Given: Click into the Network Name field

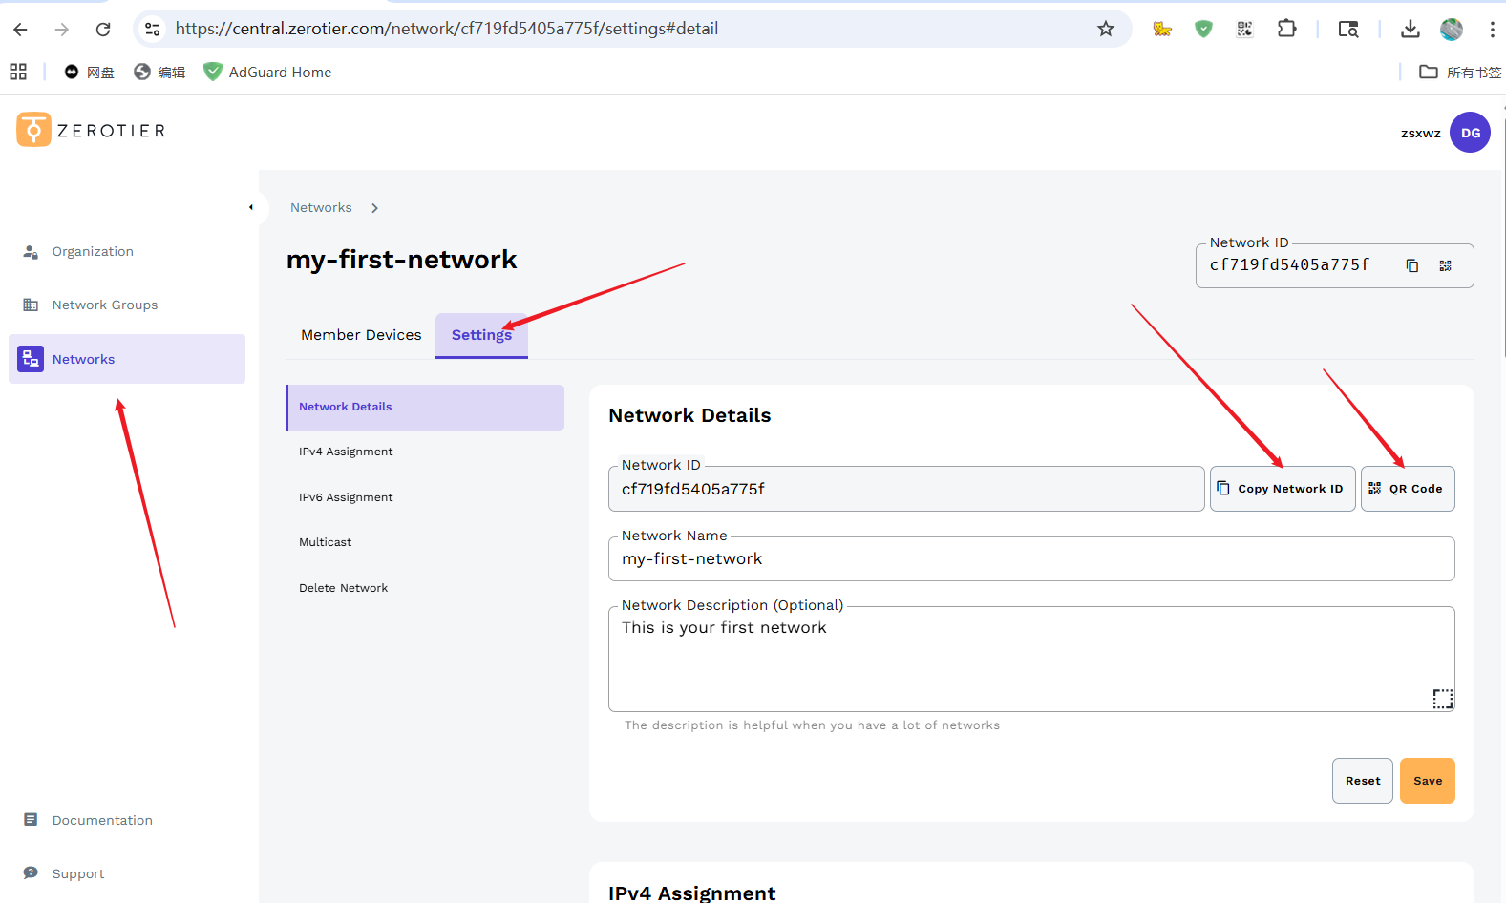Looking at the screenshot, I should [x=1030, y=559].
